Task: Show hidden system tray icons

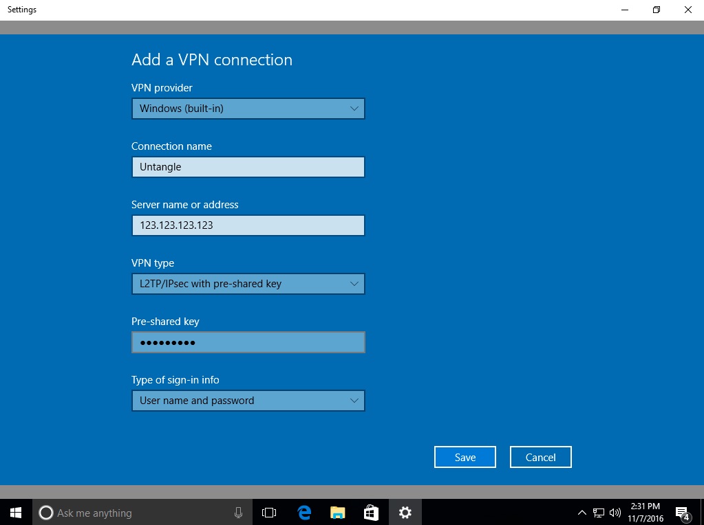Action: tap(582, 513)
